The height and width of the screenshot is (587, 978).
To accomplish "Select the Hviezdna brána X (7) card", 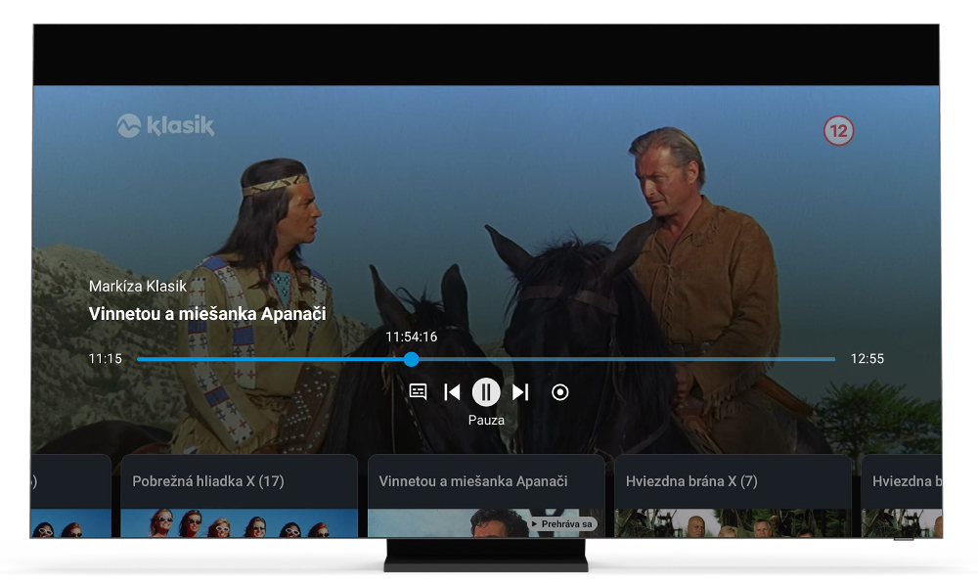I will tap(733, 496).
